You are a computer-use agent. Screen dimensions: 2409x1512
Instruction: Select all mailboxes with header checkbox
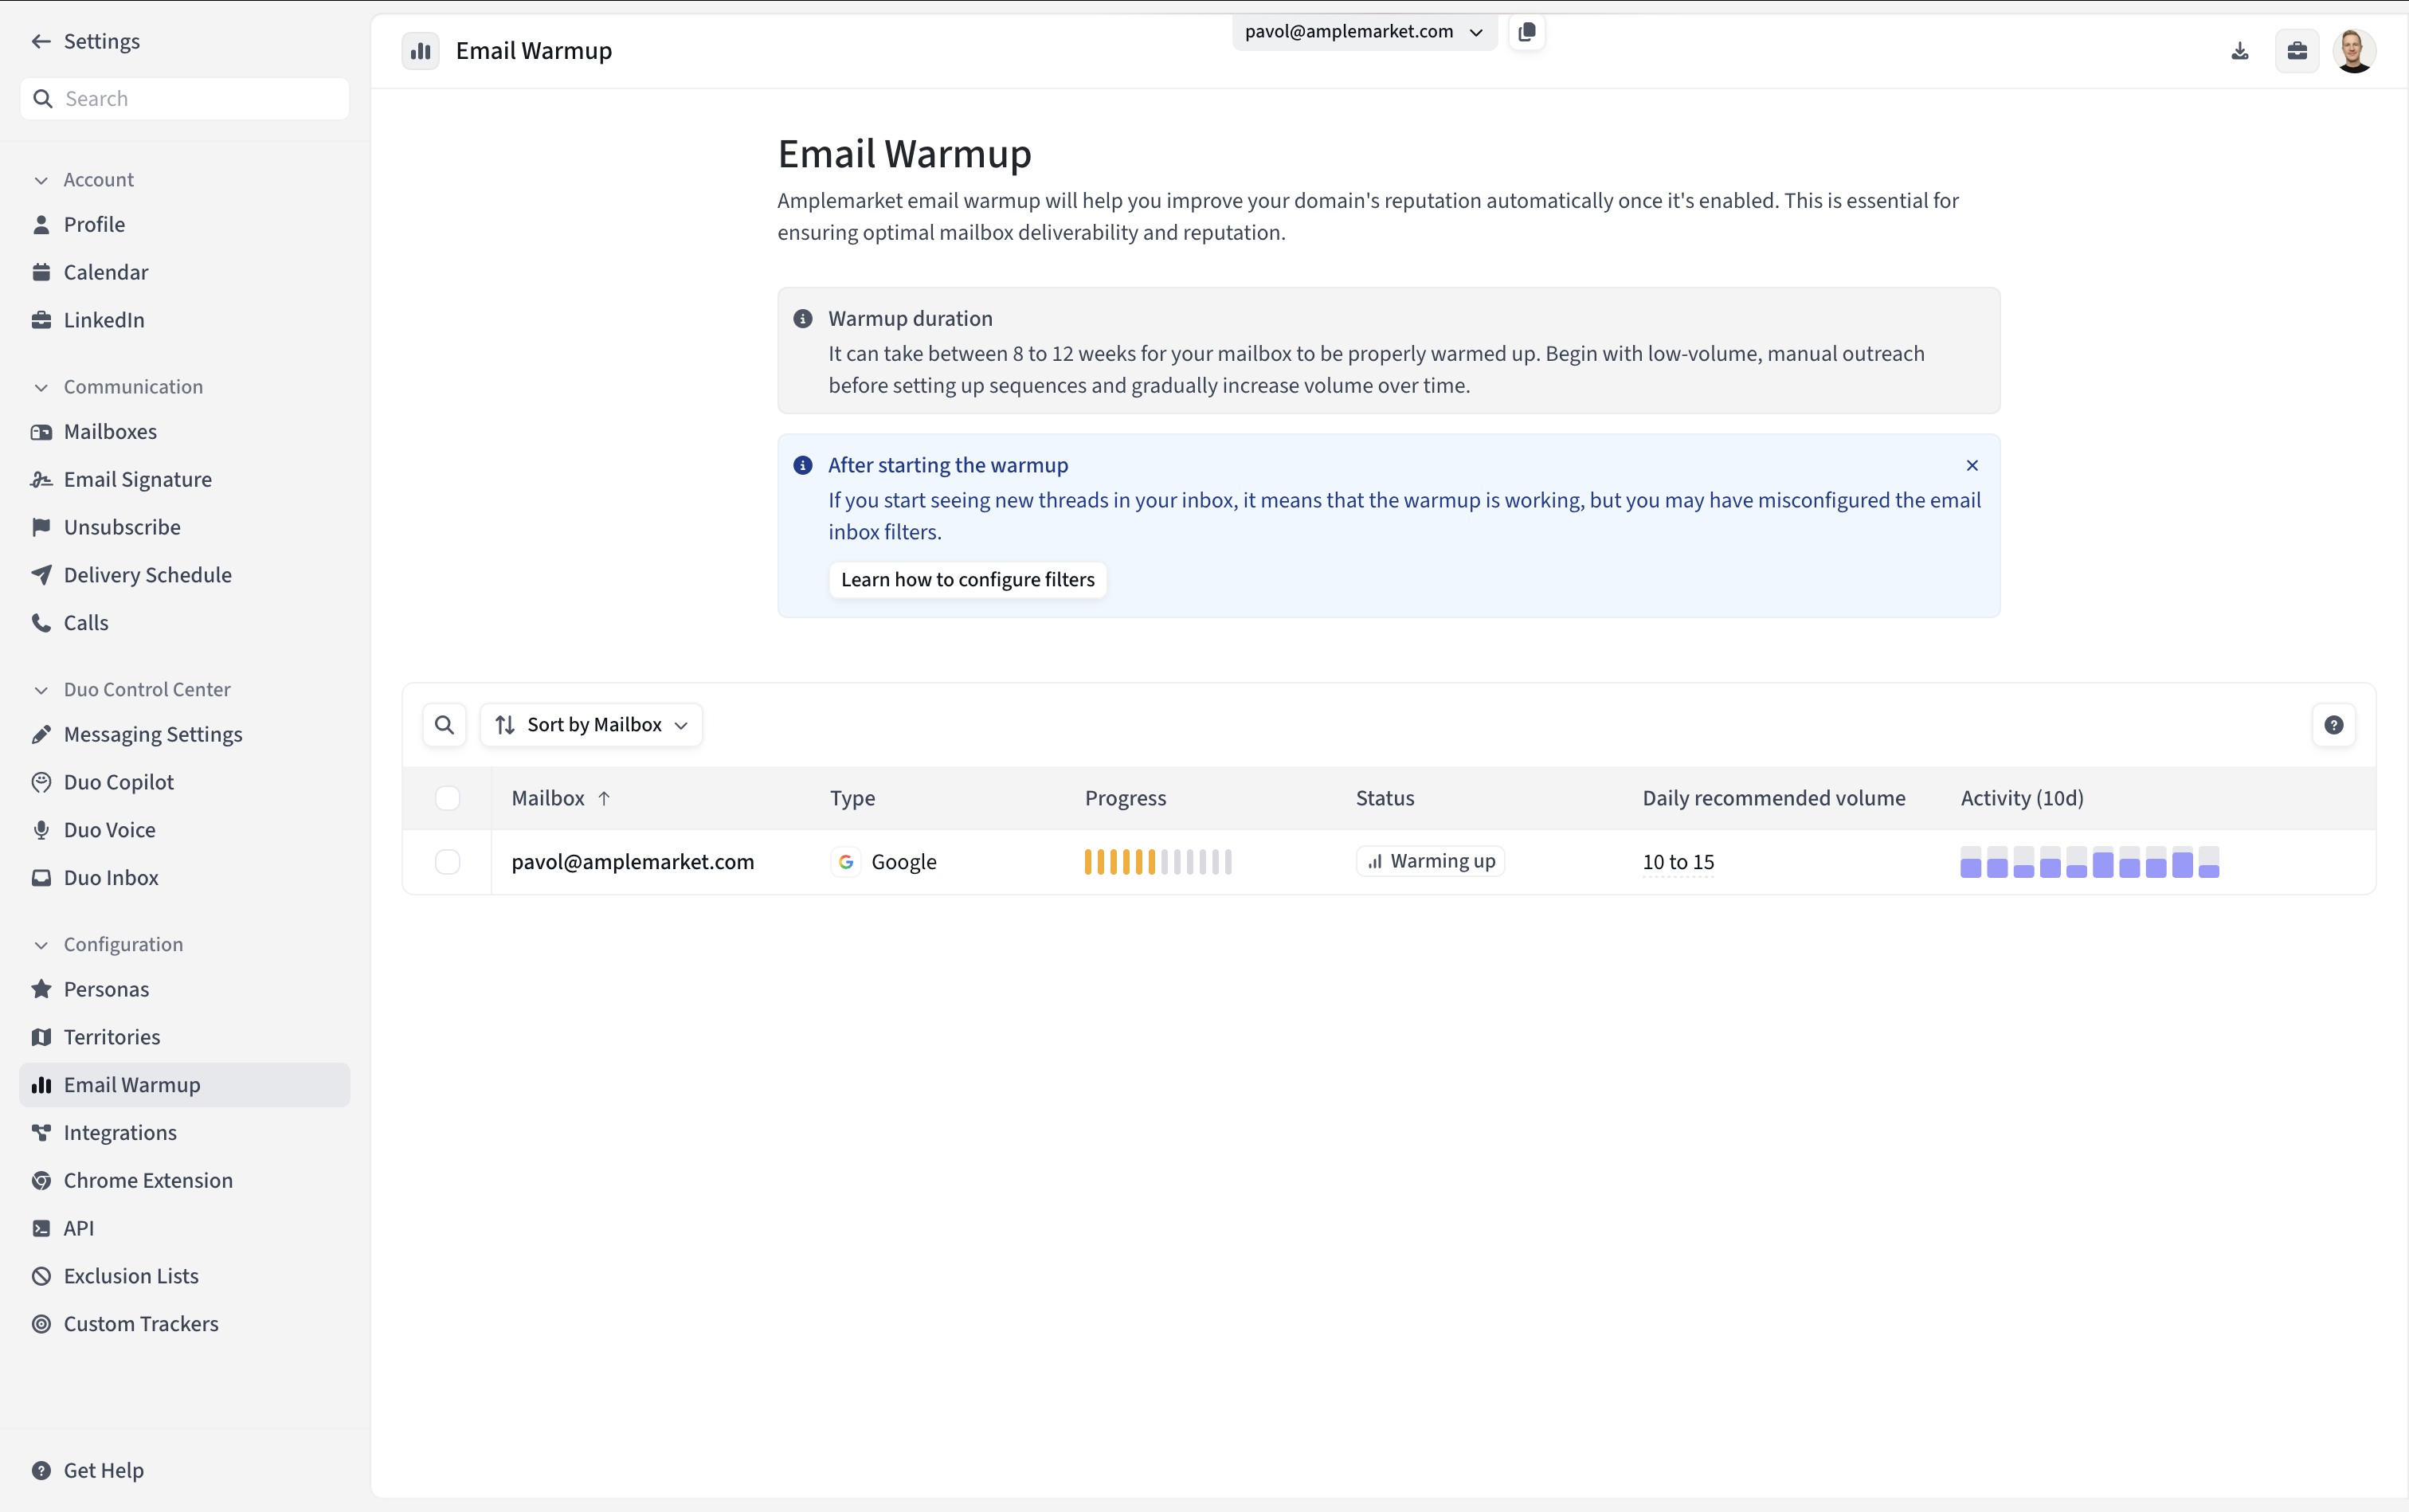click(x=448, y=799)
